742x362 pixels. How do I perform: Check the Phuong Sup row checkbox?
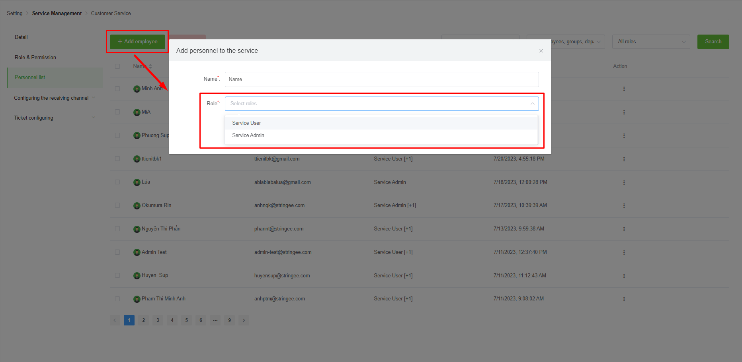coord(117,136)
